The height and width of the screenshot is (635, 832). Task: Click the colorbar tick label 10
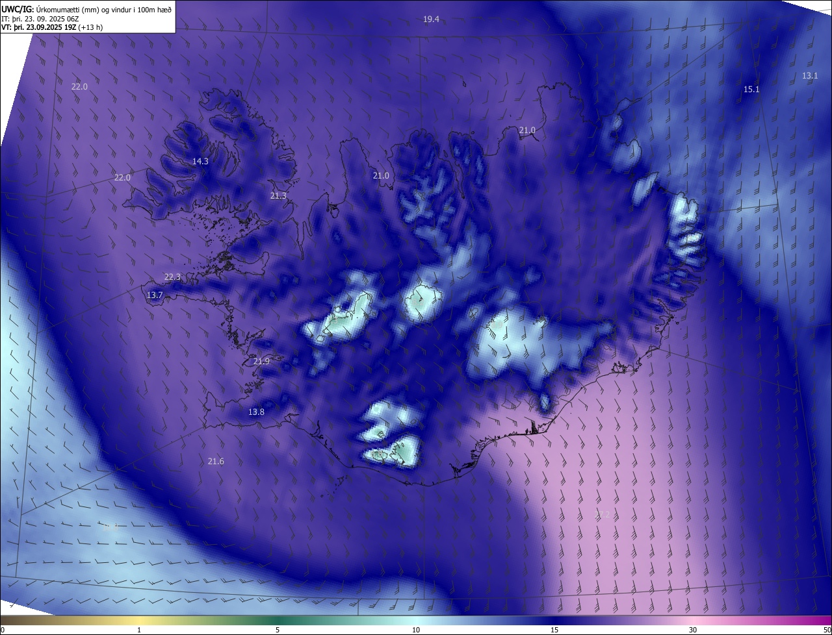tap(416, 630)
